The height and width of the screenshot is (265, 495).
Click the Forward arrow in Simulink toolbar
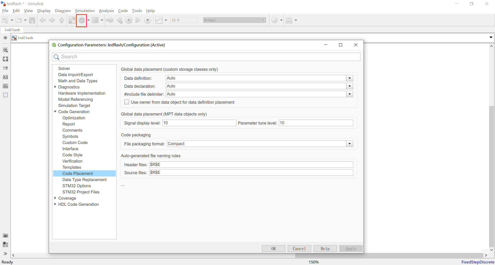pos(52,20)
